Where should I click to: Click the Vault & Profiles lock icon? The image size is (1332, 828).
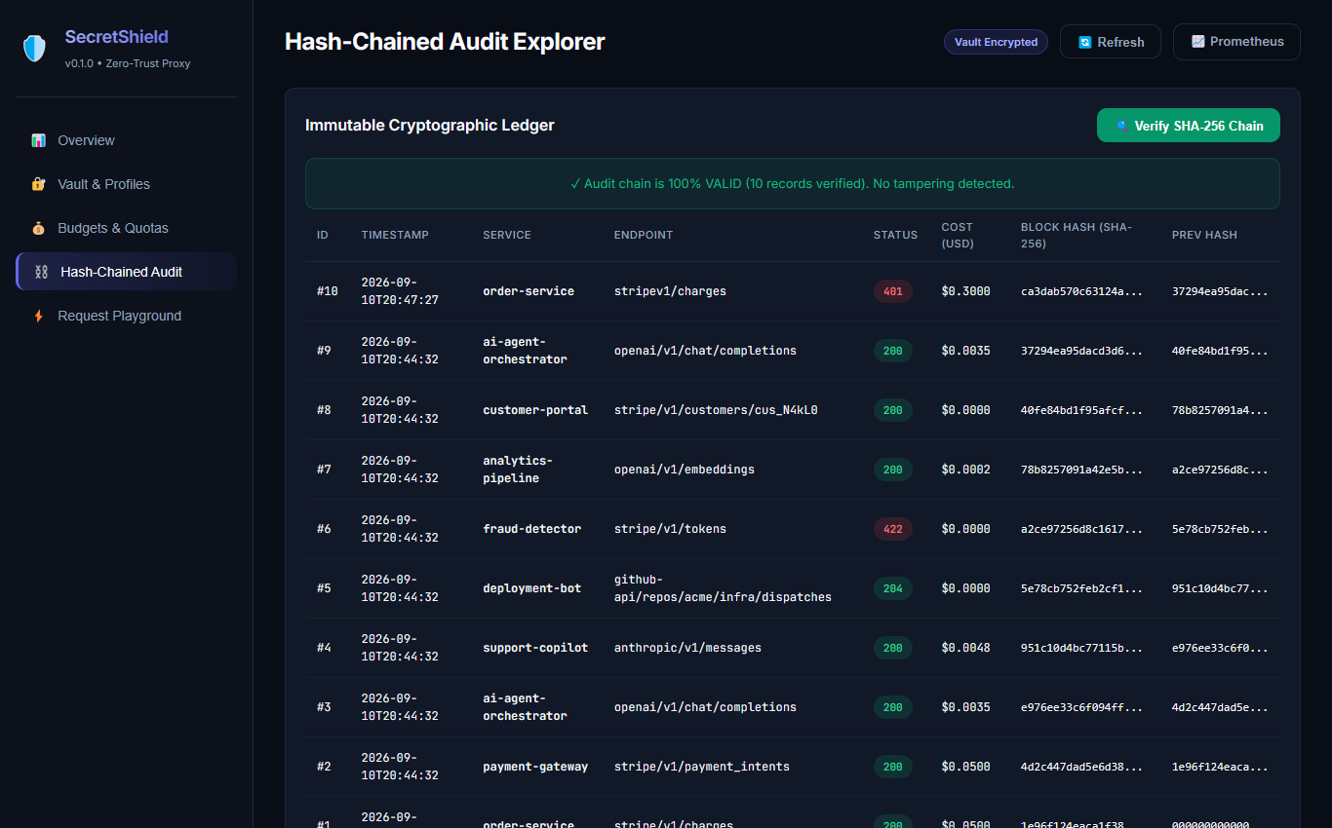tap(38, 184)
